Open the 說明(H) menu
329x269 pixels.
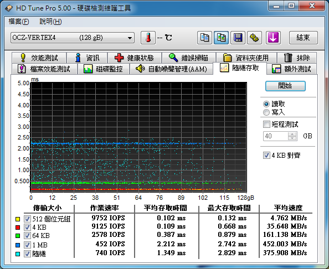(x=50, y=22)
